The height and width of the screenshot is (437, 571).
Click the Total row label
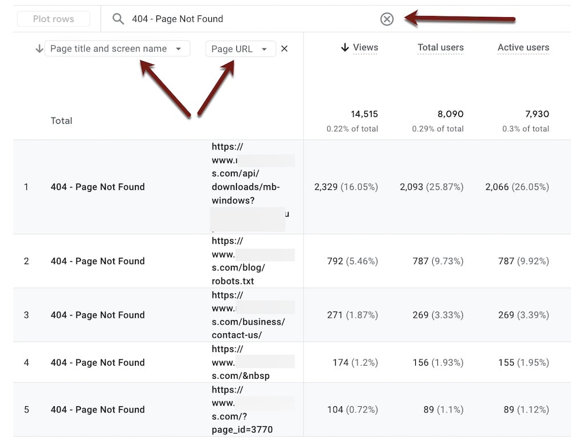tap(61, 121)
